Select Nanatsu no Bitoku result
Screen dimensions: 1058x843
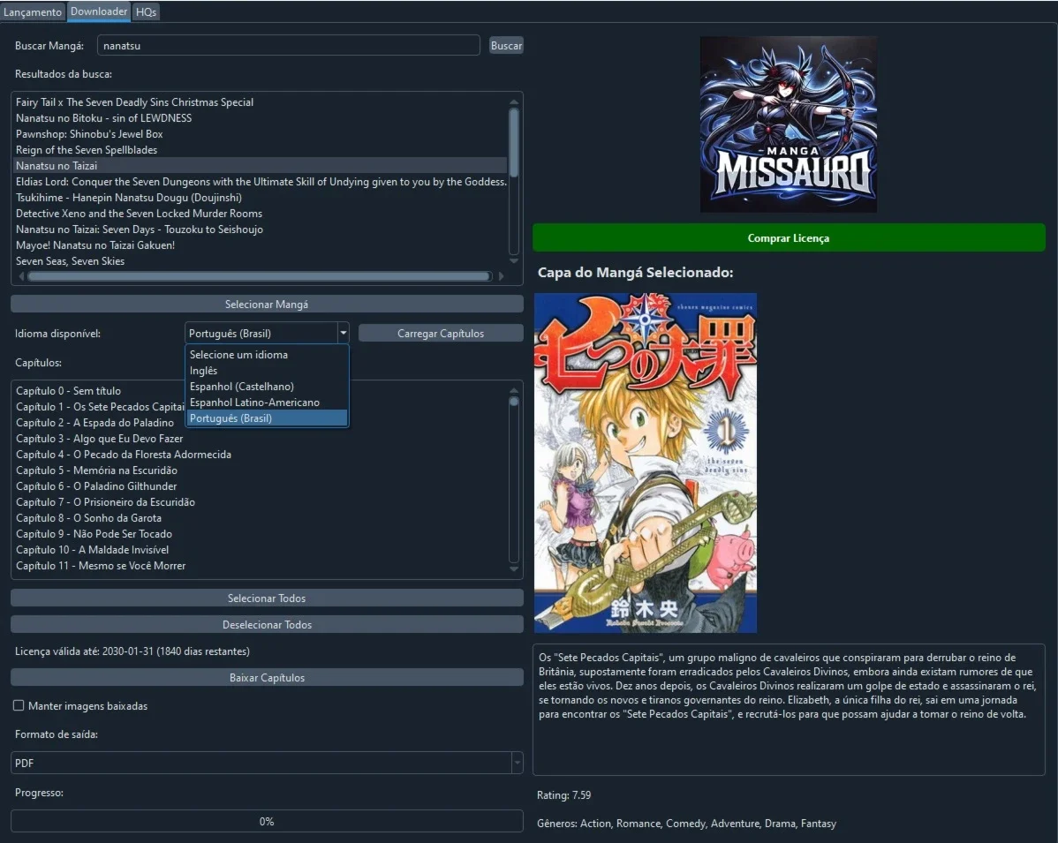(261, 118)
